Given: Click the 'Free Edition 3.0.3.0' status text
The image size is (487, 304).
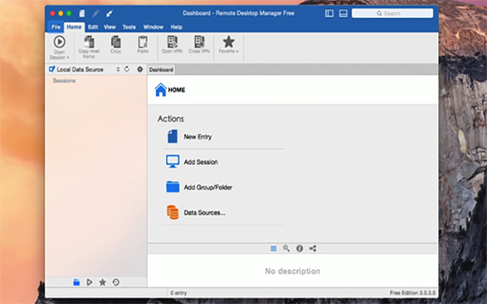Looking at the screenshot, I should click(413, 293).
